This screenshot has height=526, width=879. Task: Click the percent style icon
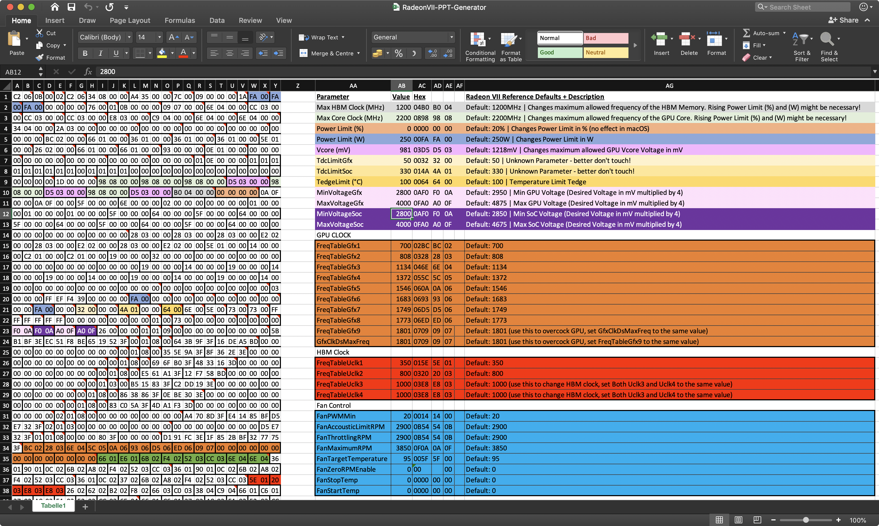pyautogui.click(x=398, y=54)
